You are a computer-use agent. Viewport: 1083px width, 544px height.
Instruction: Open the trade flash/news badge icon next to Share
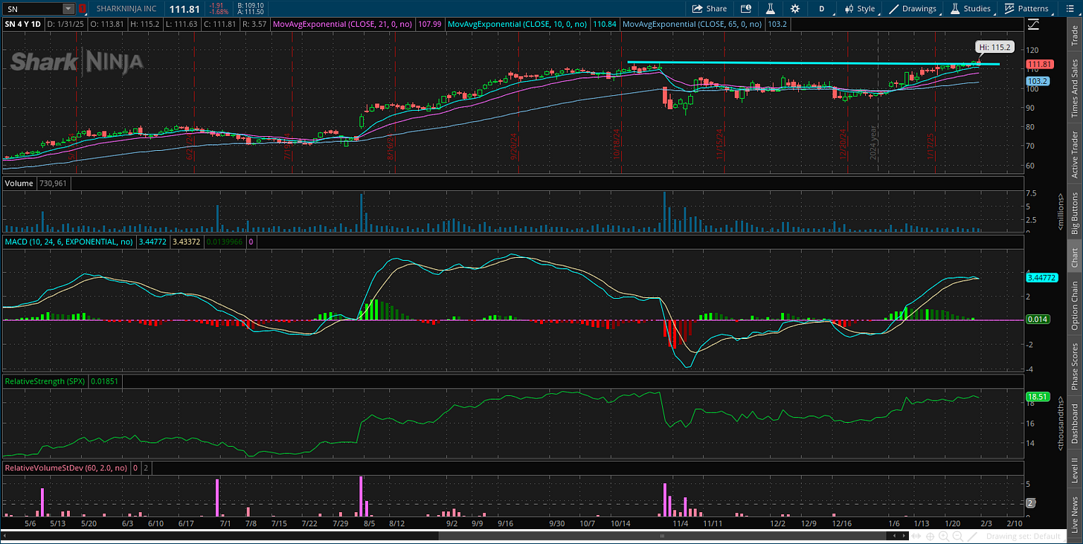pyautogui.click(x=746, y=9)
